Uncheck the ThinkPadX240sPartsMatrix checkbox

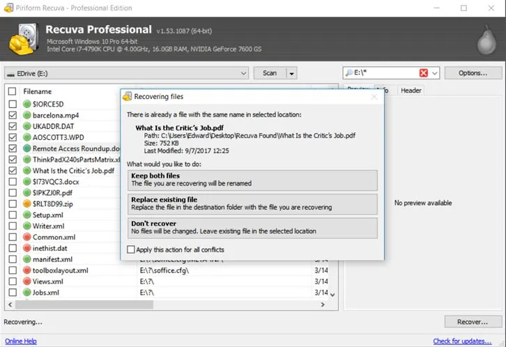[13, 160]
